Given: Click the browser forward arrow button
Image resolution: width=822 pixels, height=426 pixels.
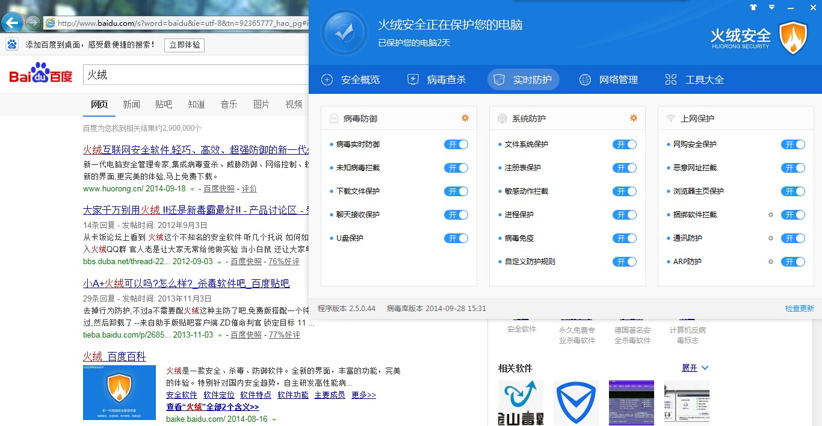Looking at the screenshot, I should (32, 23).
